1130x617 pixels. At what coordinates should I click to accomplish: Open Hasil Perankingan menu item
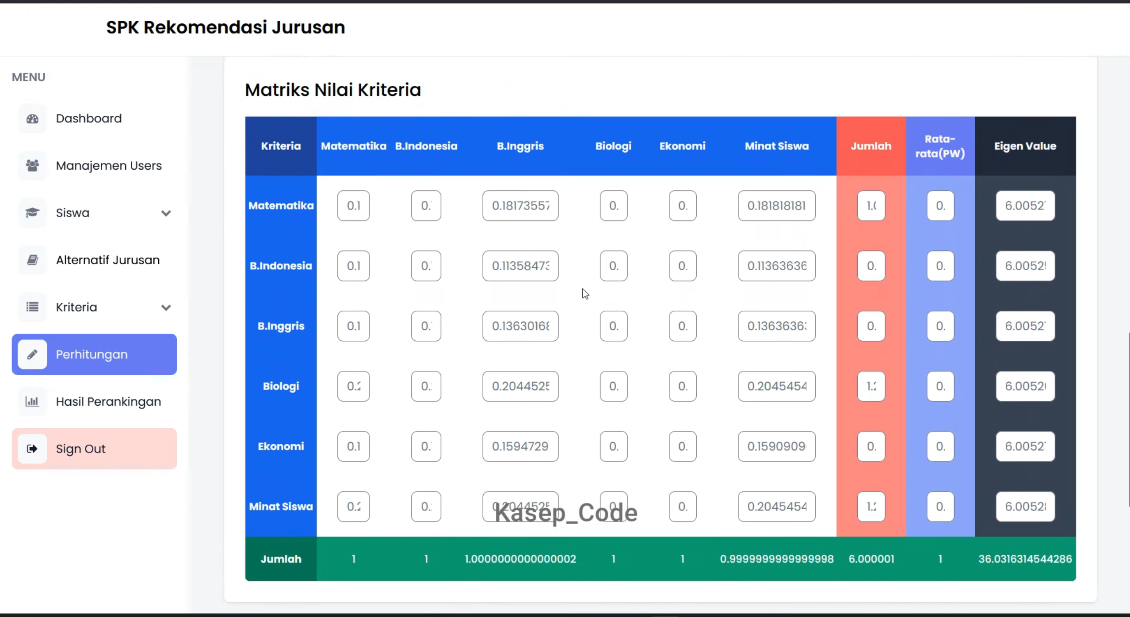click(94, 402)
